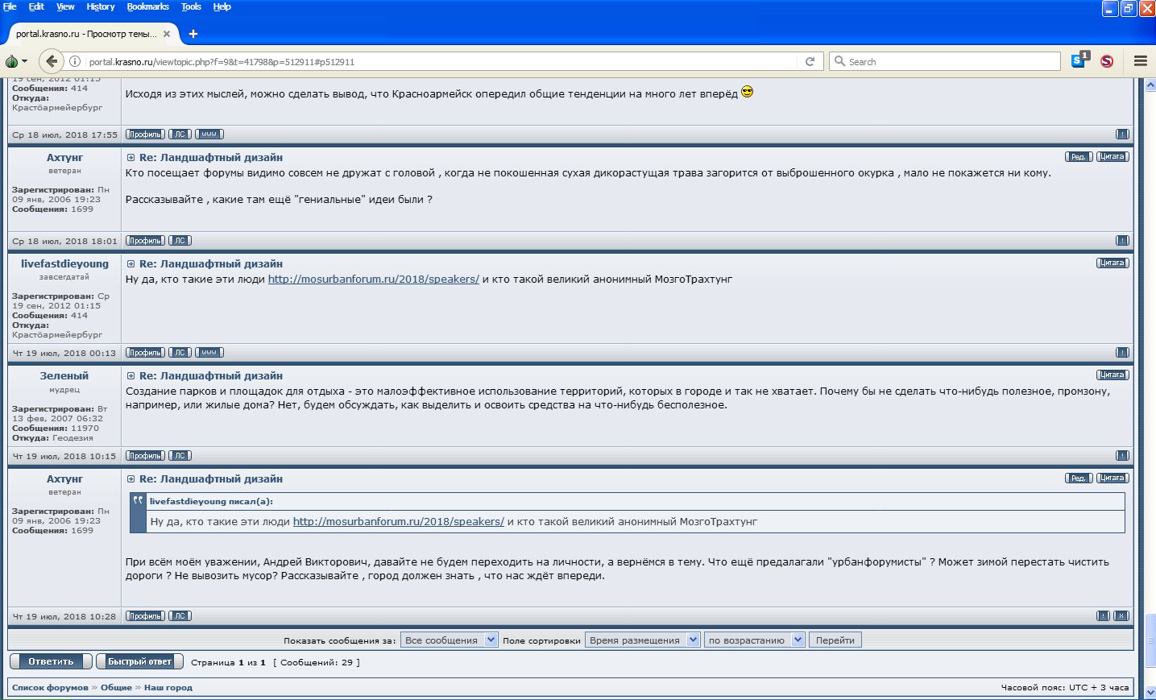
Task: Open Профиль for the 18:01 post
Action: (145, 241)
